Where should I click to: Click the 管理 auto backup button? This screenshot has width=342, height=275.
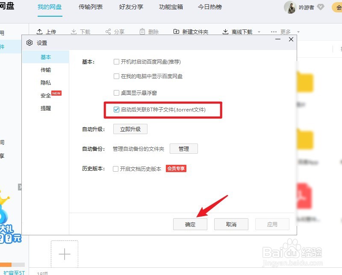184,149
